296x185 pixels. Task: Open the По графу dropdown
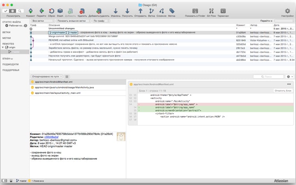[101, 21]
